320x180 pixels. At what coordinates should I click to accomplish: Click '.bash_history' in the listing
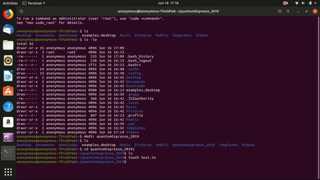point(140,56)
